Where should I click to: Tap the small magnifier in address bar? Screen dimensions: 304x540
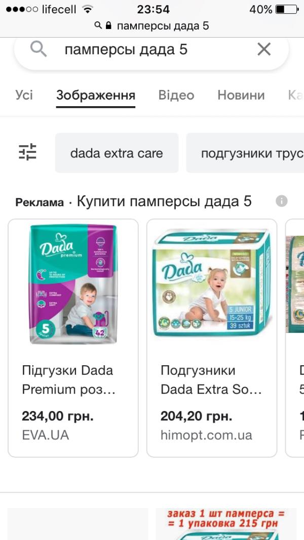(x=98, y=25)
